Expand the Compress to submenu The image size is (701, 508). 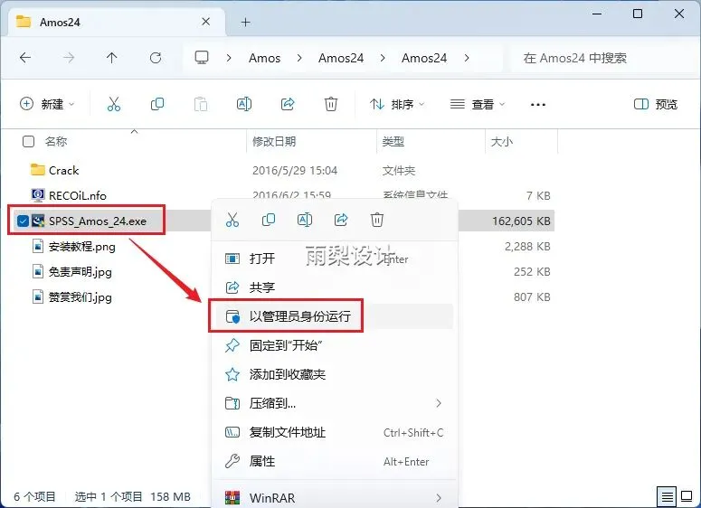(439, 403)
